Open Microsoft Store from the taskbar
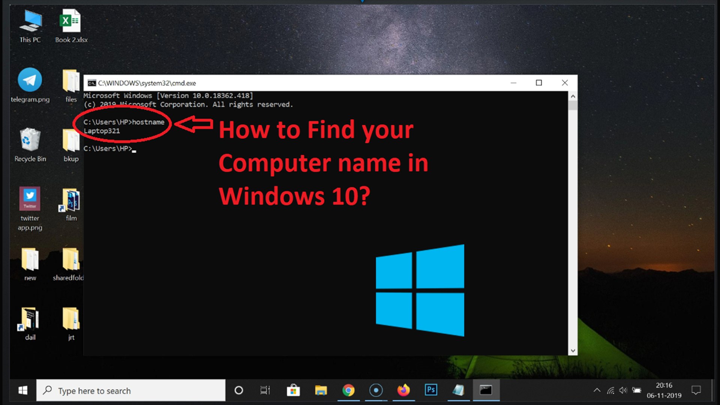The image size is (720, 405). click(x=293, y=390)
